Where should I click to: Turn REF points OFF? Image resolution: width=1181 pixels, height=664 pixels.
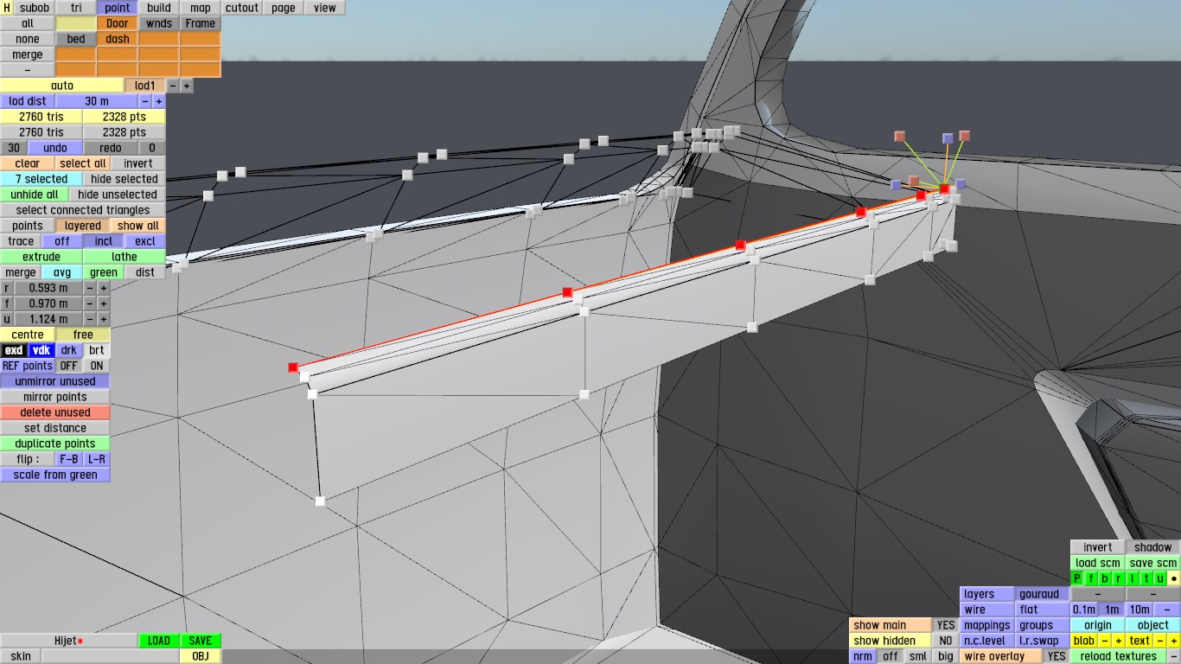[69, 366]
